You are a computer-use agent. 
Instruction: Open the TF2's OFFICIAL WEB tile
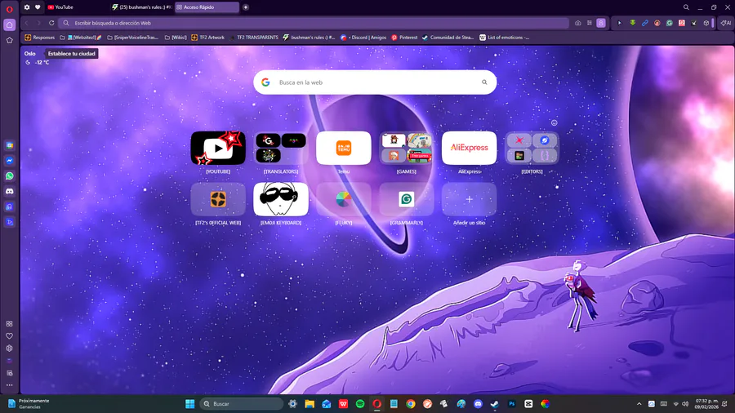[218, 199]
